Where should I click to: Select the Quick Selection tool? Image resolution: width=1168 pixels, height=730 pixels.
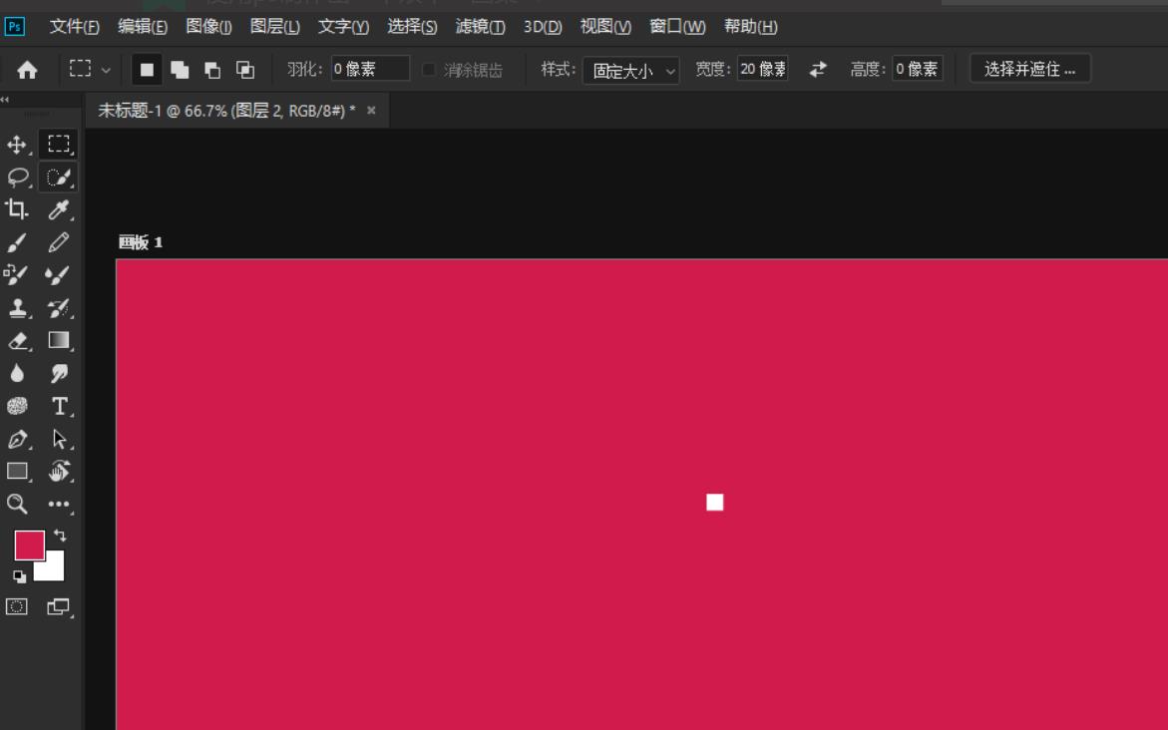coord(58,178)
